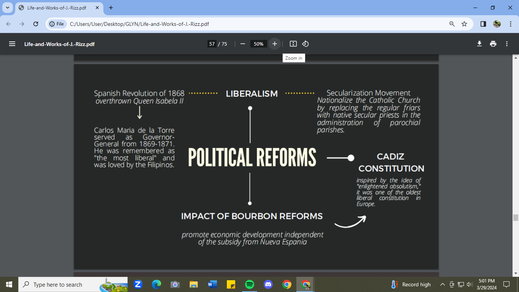The image size is (519, 292).
Task: Open Spotify from the taskbar
Action: [x=250, y=284]
